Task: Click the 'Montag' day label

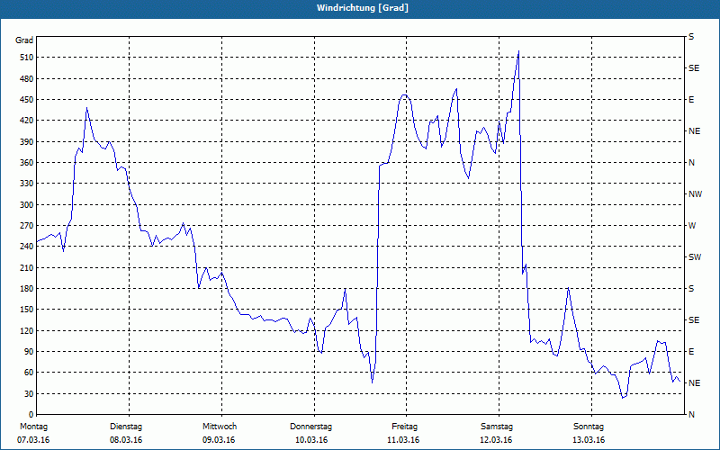Action: tap(33, 427)
